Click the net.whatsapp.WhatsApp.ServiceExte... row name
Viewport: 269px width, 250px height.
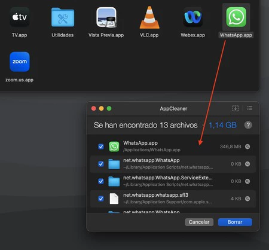168,178
